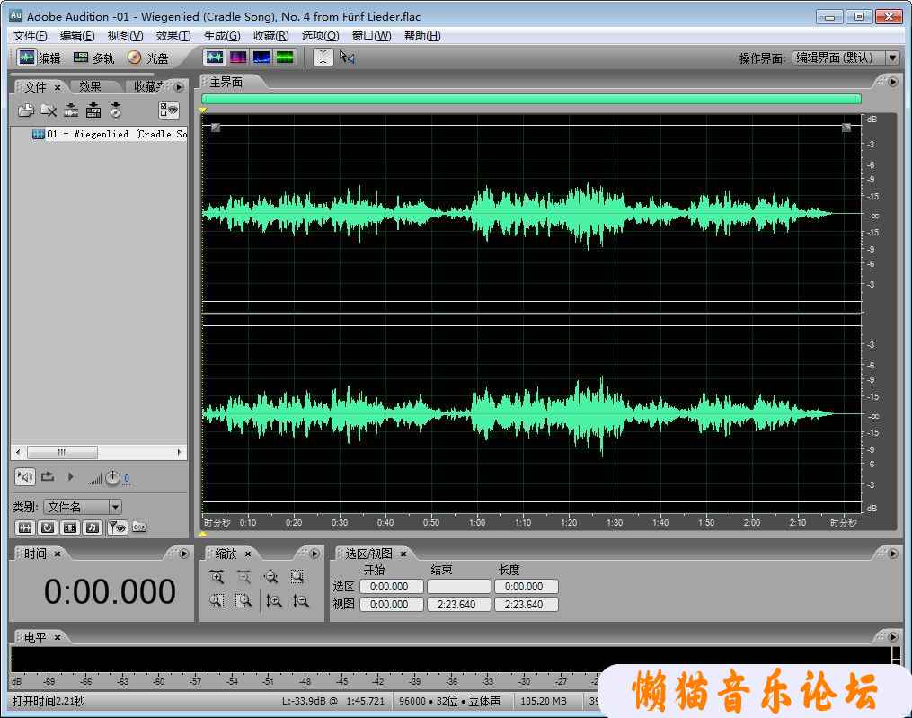Select the scrub tool icon
Viewport: 912px width, 718px height.
point(347,57)
